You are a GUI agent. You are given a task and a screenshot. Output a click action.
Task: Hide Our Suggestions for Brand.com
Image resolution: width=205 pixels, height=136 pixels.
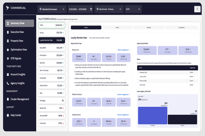point(124,50)
